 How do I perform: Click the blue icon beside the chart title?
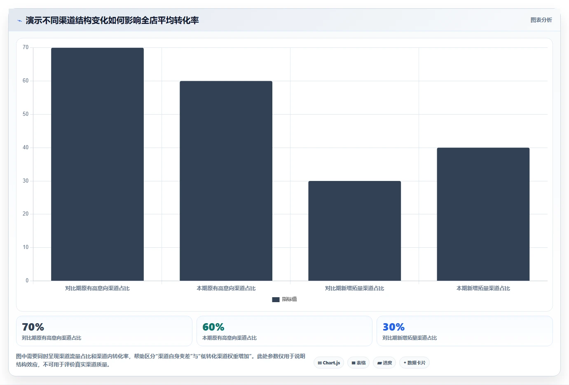tap(19, 21)
